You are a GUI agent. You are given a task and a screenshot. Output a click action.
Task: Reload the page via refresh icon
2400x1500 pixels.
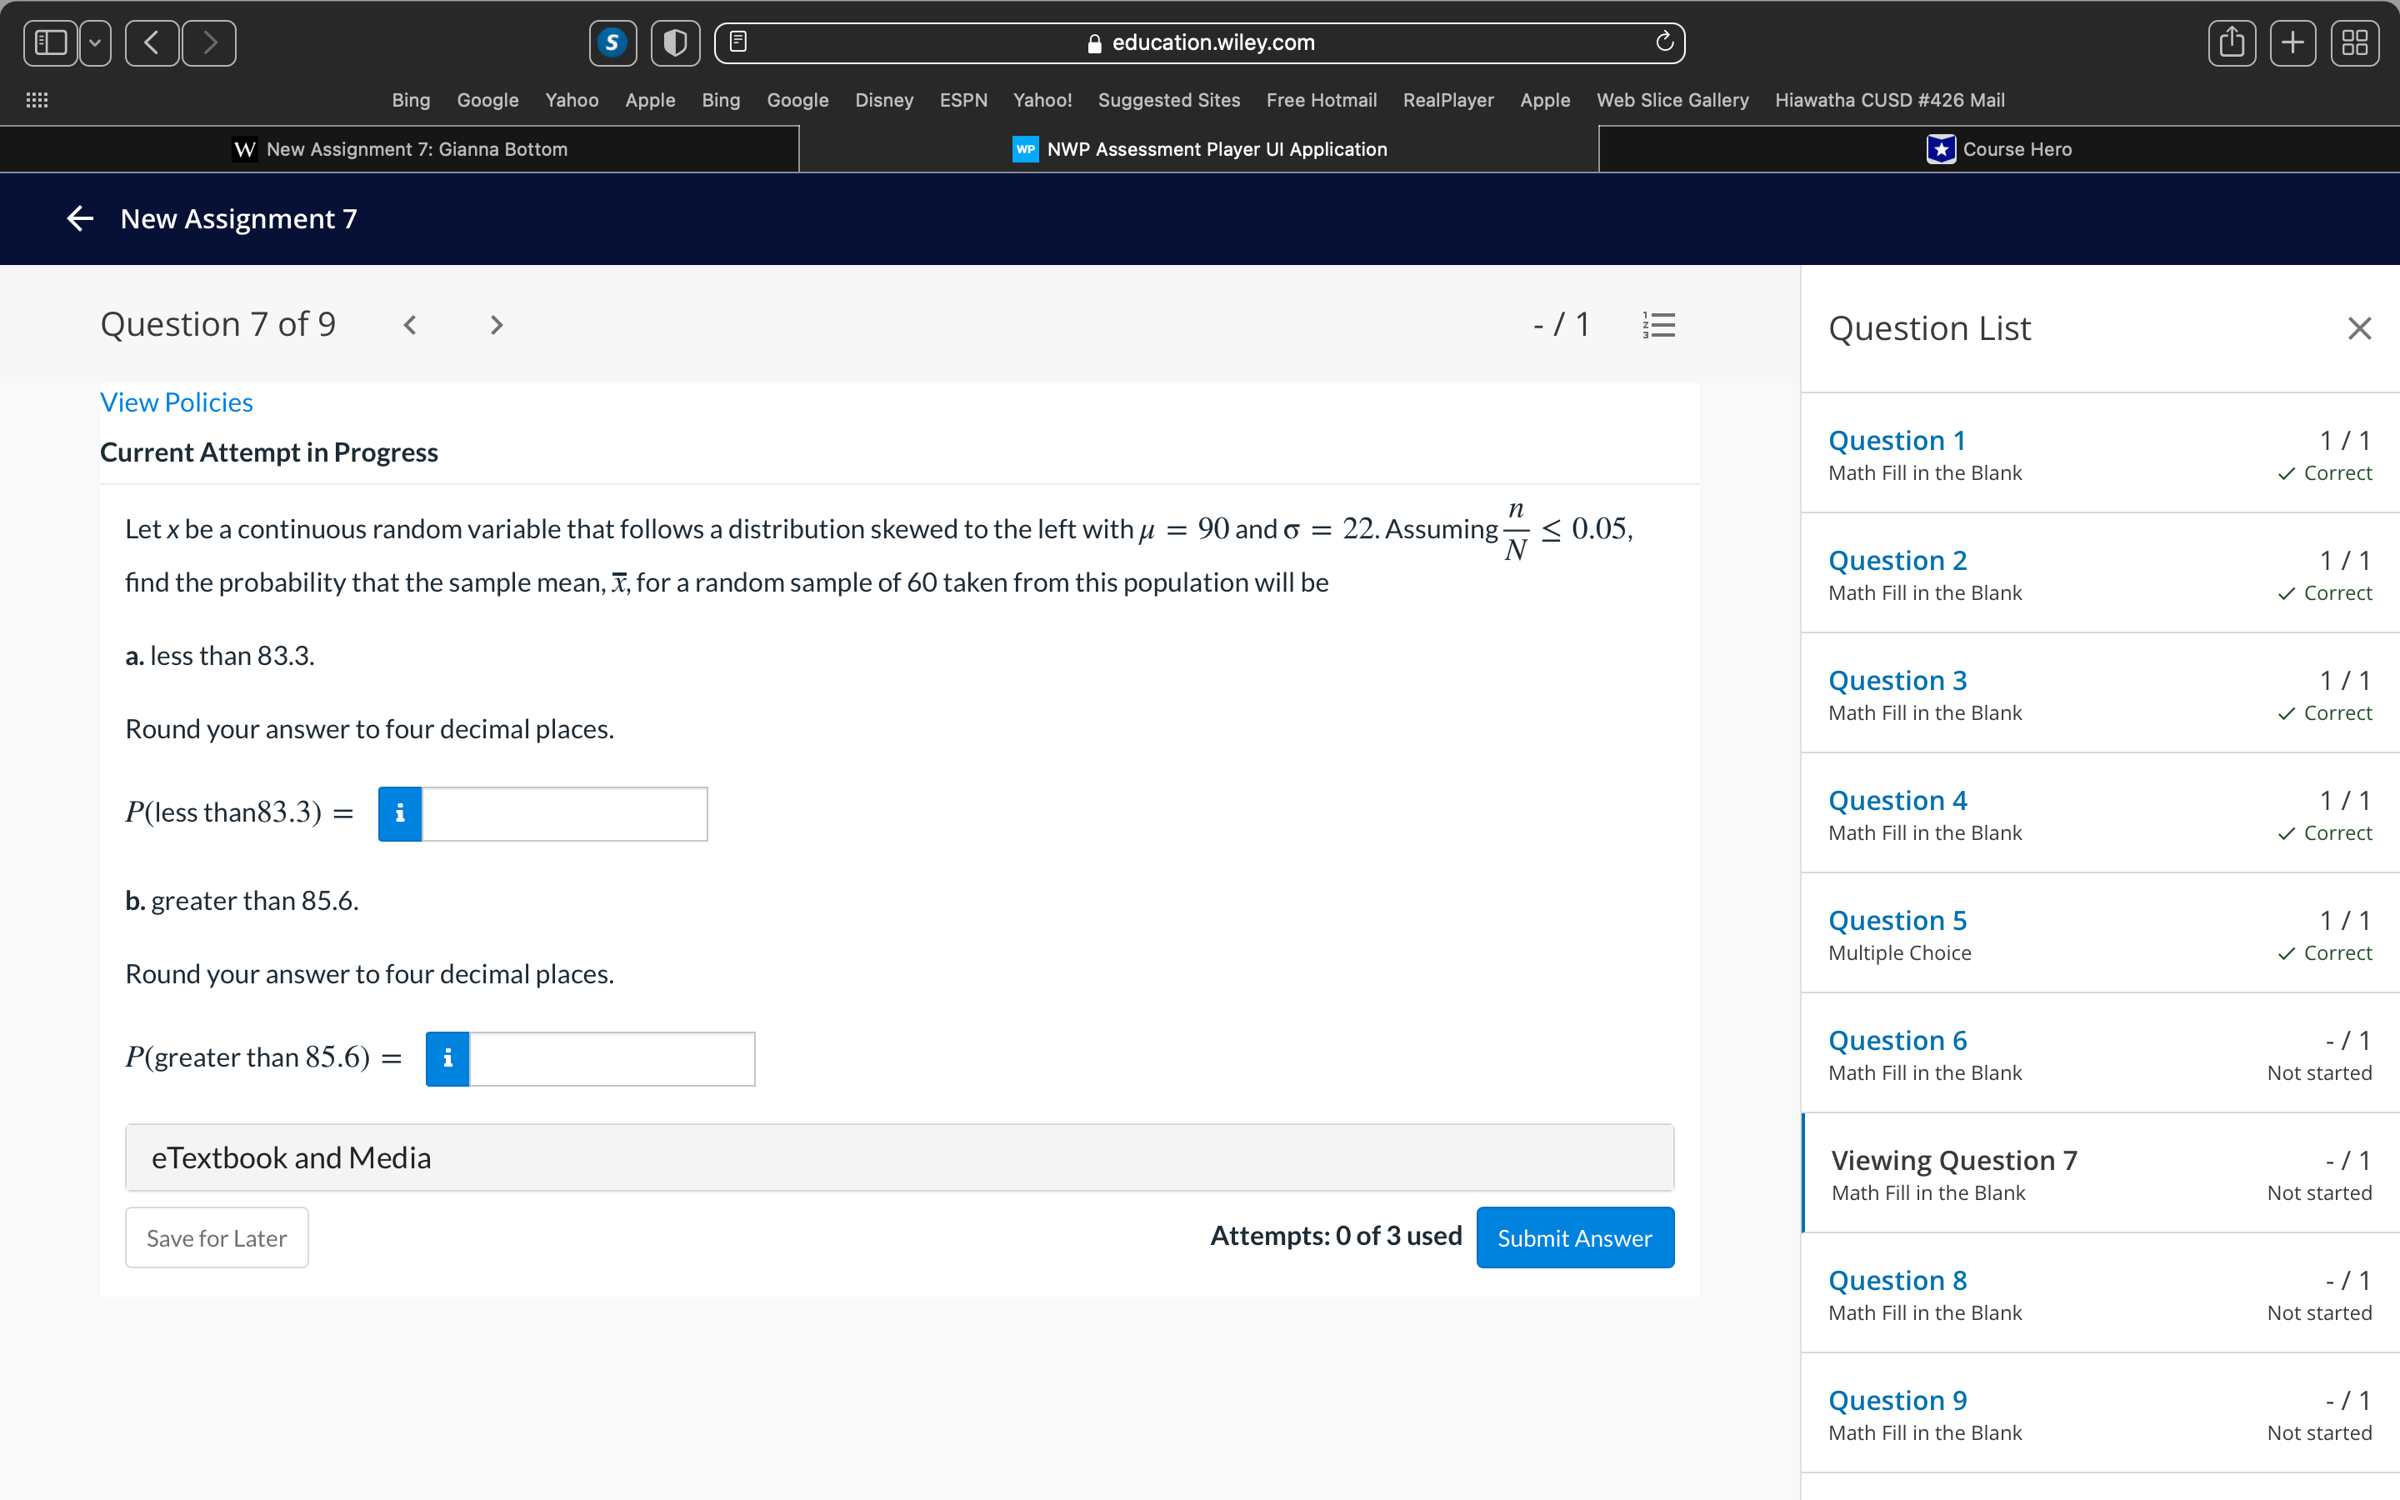(x=1664, y=42)
